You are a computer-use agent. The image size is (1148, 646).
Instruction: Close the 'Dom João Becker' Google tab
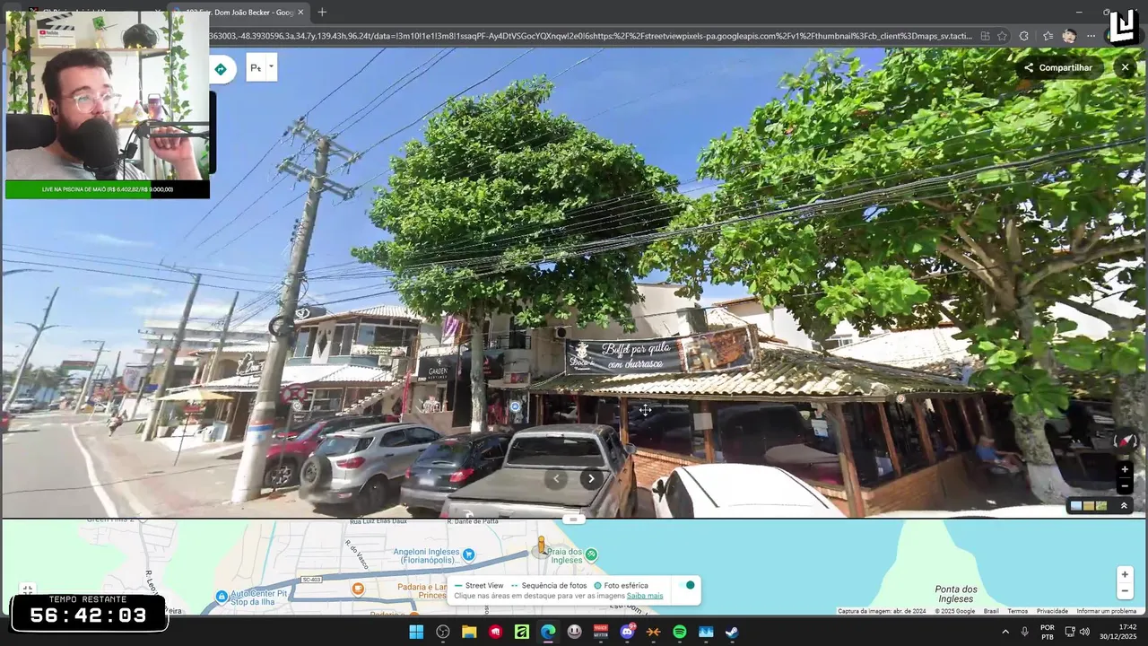tap(300, 12)
